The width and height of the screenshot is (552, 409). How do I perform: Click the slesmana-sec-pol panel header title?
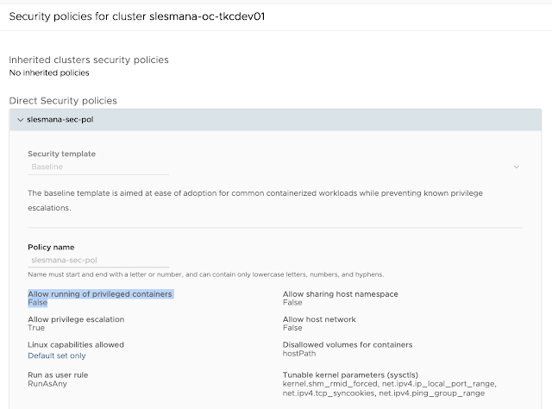click(60, 120)
